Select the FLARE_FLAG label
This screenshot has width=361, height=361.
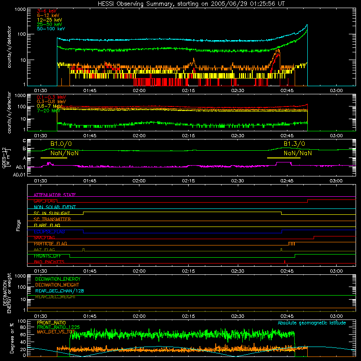(x=47, y=225)
